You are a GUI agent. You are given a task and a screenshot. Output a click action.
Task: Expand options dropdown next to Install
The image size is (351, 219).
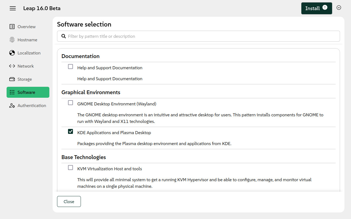click(339, 8)
